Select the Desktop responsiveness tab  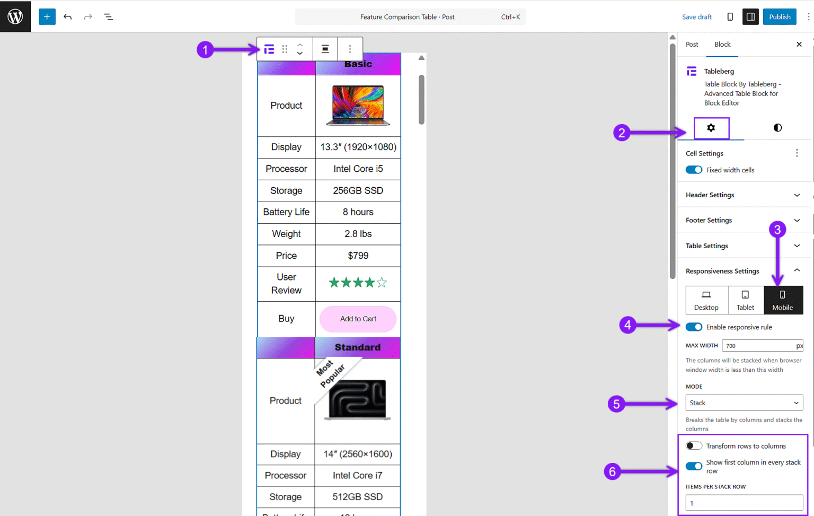[707, 300]
